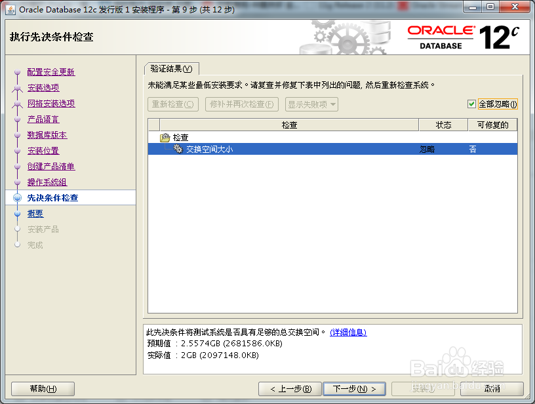Click the step marker icon beside 网格安装选项

click(x=17, y=104)
